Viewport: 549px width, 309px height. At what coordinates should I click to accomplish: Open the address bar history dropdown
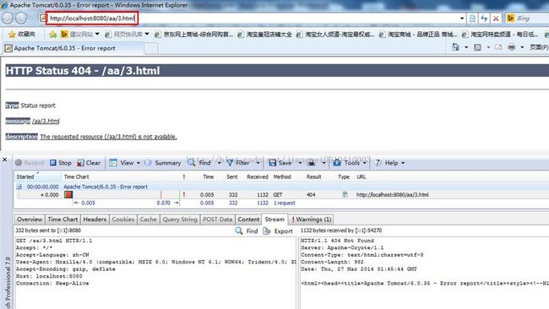coord(462,19)
